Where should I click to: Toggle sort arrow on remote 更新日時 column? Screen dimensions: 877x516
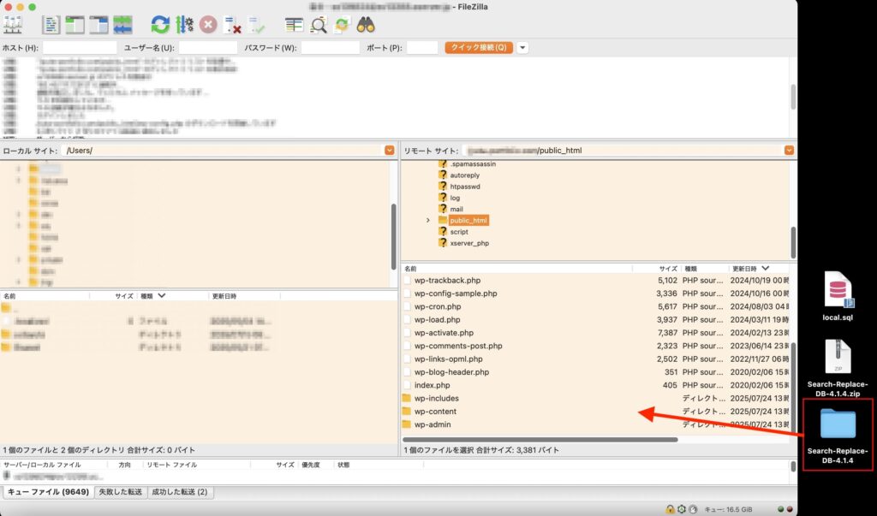765,269
